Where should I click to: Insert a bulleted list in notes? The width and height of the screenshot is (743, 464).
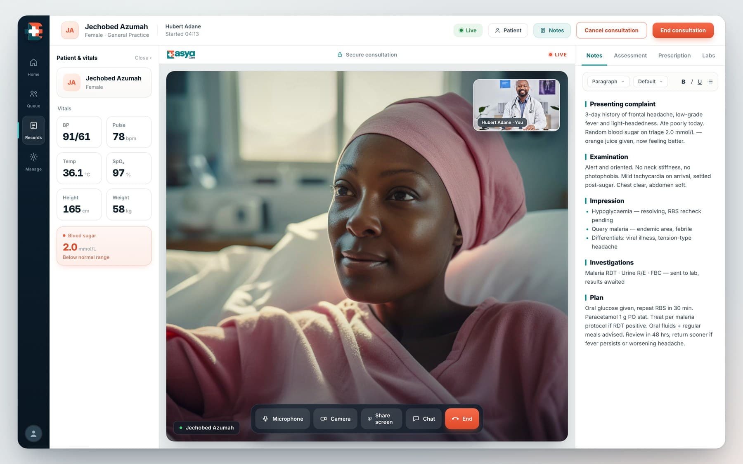pos(710,82)
